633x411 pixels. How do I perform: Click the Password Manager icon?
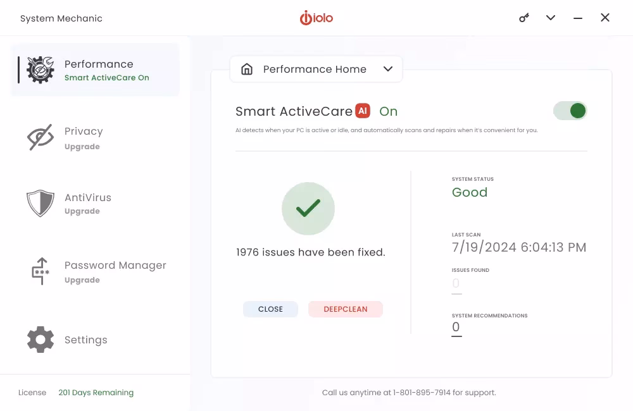click(40, 271)
